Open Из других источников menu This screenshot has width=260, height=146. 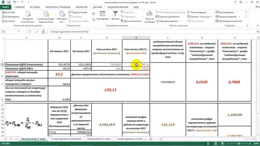[28, 17]
